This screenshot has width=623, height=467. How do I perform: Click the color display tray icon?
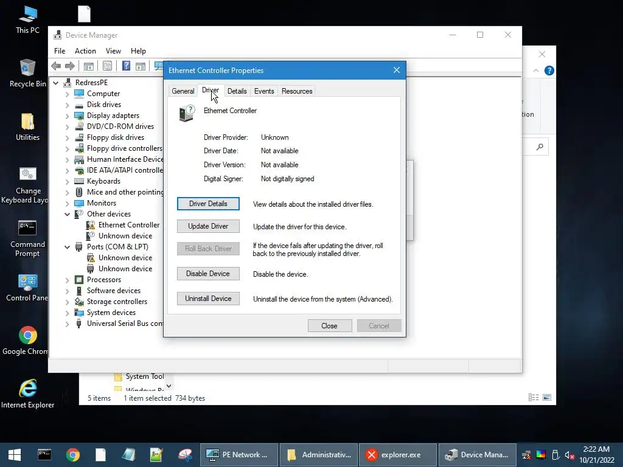pos(541,455)
